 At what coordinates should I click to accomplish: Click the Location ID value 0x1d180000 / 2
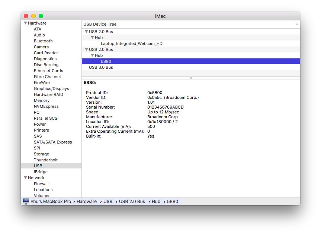(162, 122)
